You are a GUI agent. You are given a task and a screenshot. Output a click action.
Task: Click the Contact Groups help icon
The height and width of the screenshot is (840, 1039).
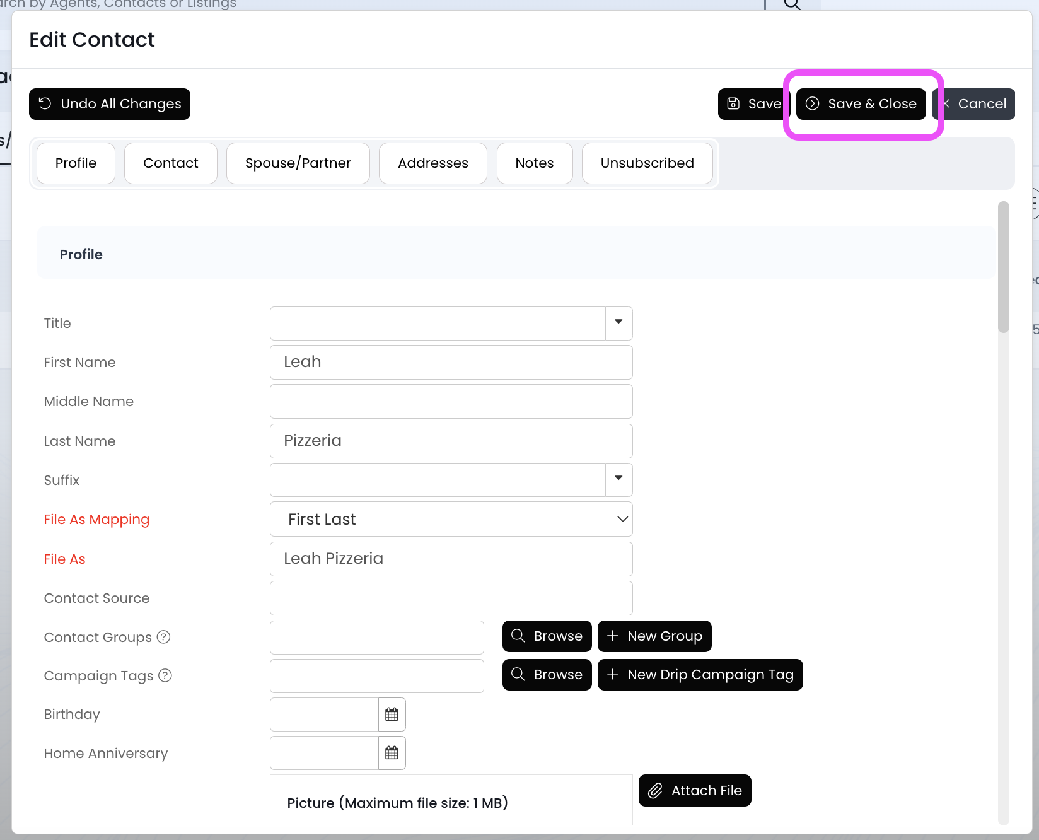[164, 637]
